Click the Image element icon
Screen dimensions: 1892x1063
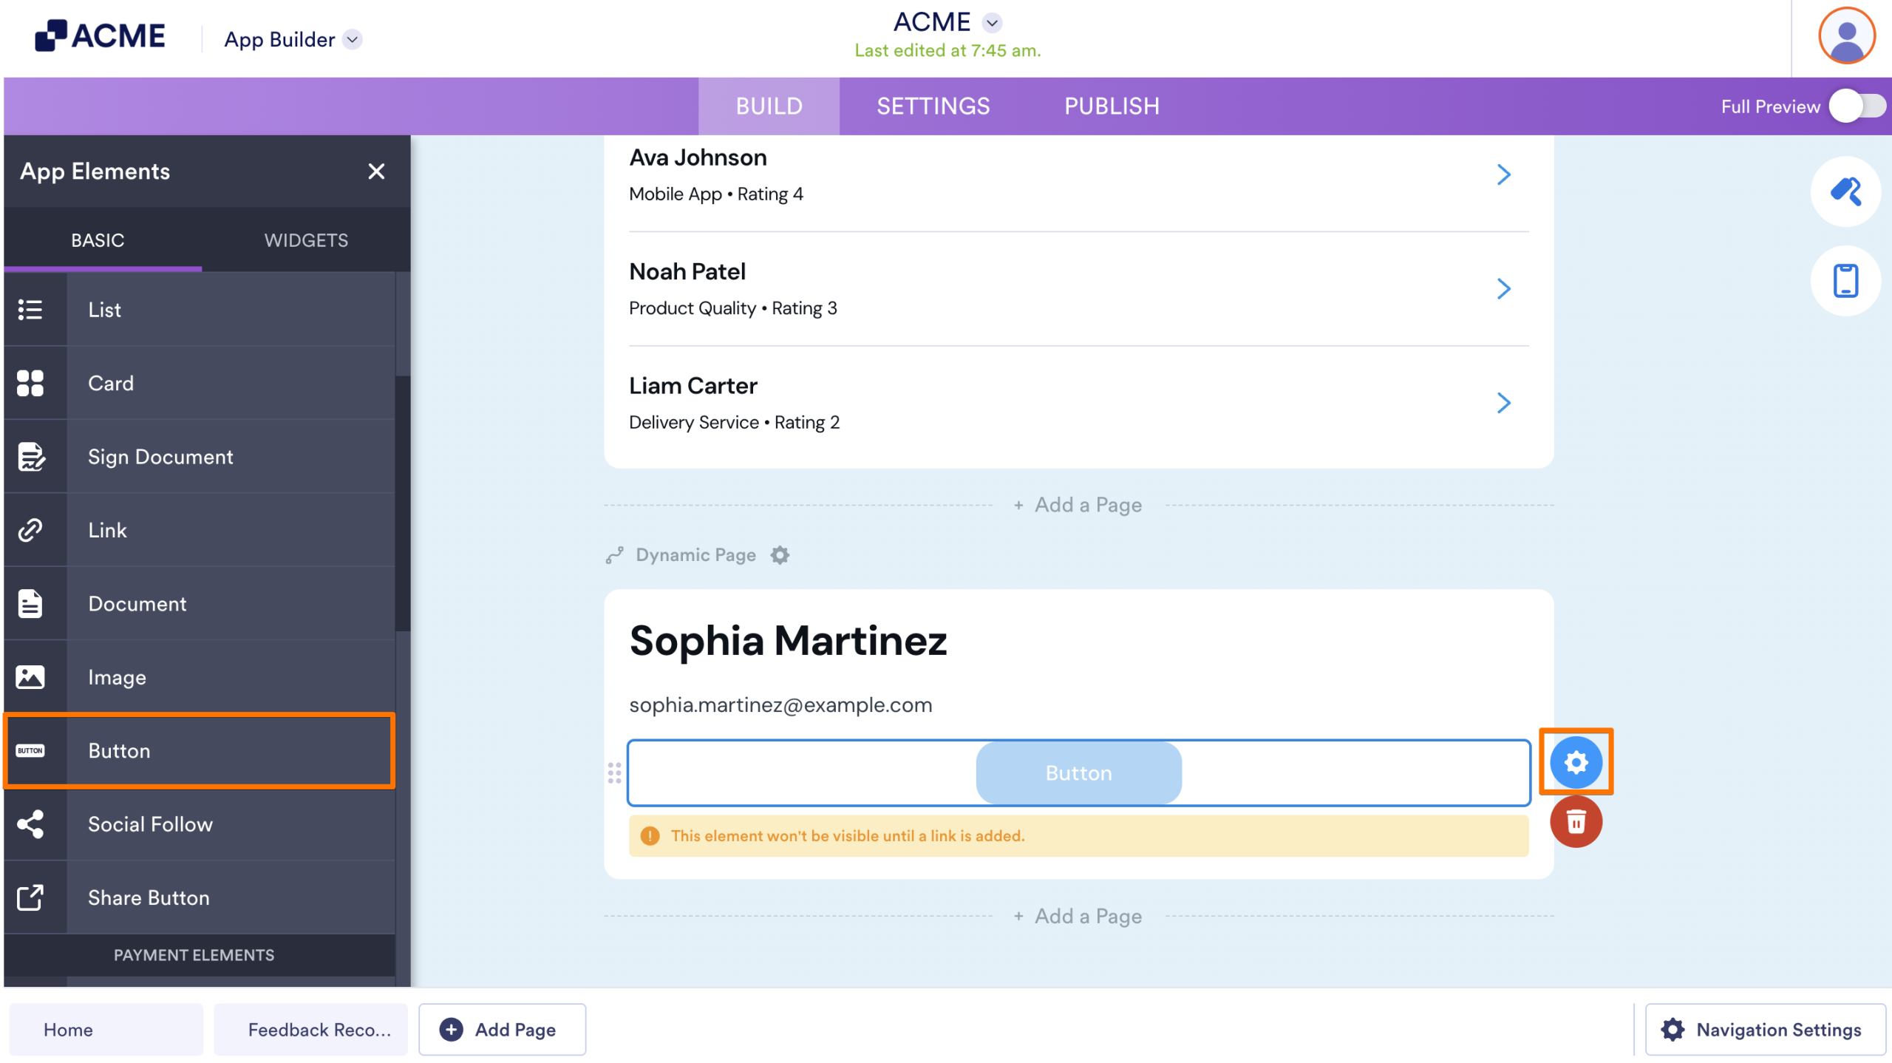tap(30, 677)
